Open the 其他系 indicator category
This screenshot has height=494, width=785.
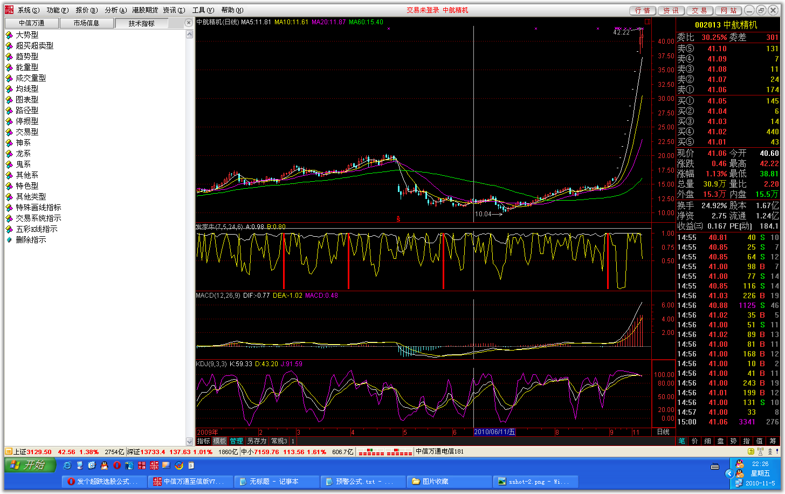click(x=27, y=175)
